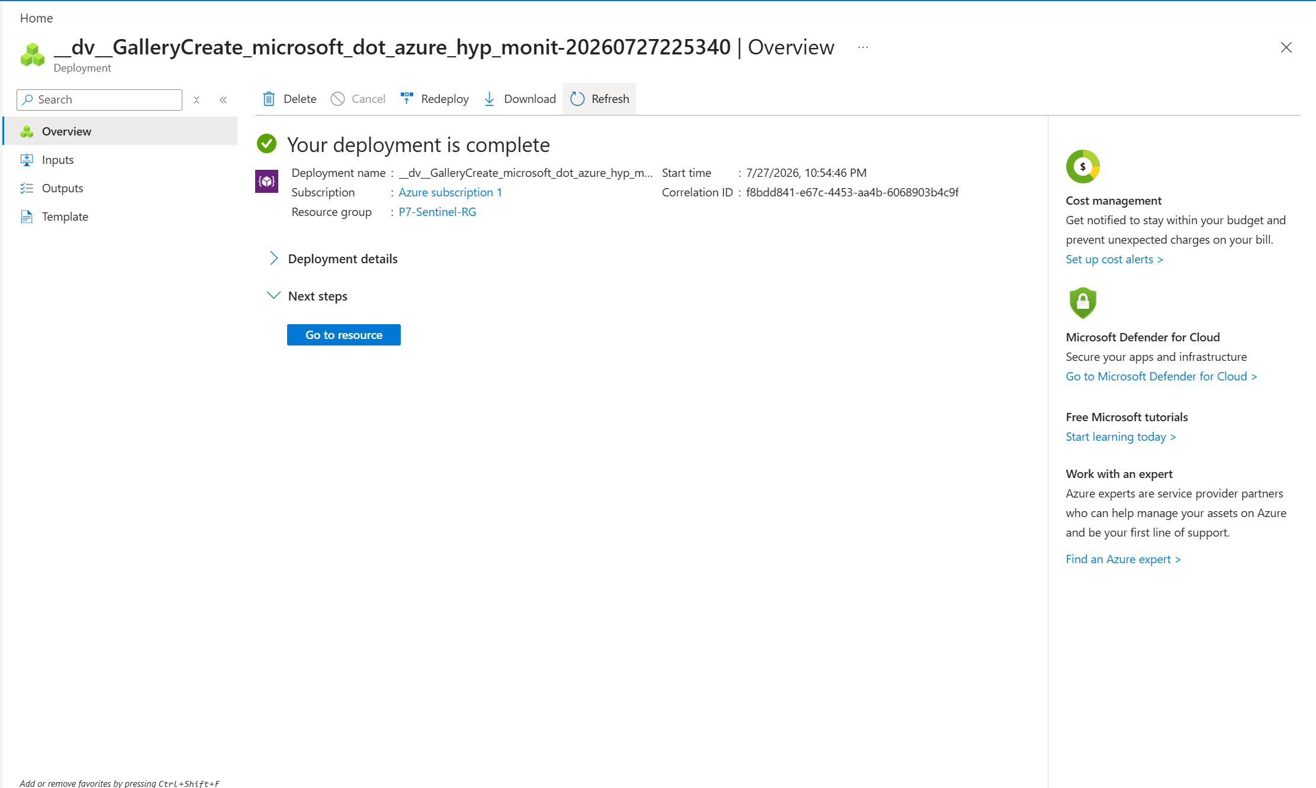Click the truncated deployment name value

[x=526, y=173]
